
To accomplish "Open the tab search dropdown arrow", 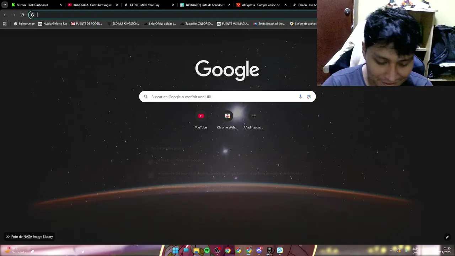I will (5, 5).
